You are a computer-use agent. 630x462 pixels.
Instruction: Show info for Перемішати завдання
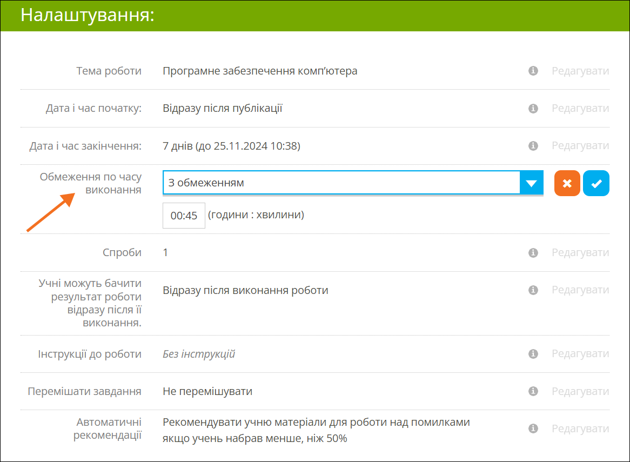click(533, 391)
